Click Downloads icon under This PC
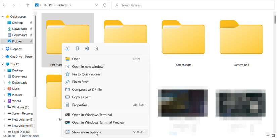Screen dimensions: 277x138 pyautogui.click(x=9, y=83)
